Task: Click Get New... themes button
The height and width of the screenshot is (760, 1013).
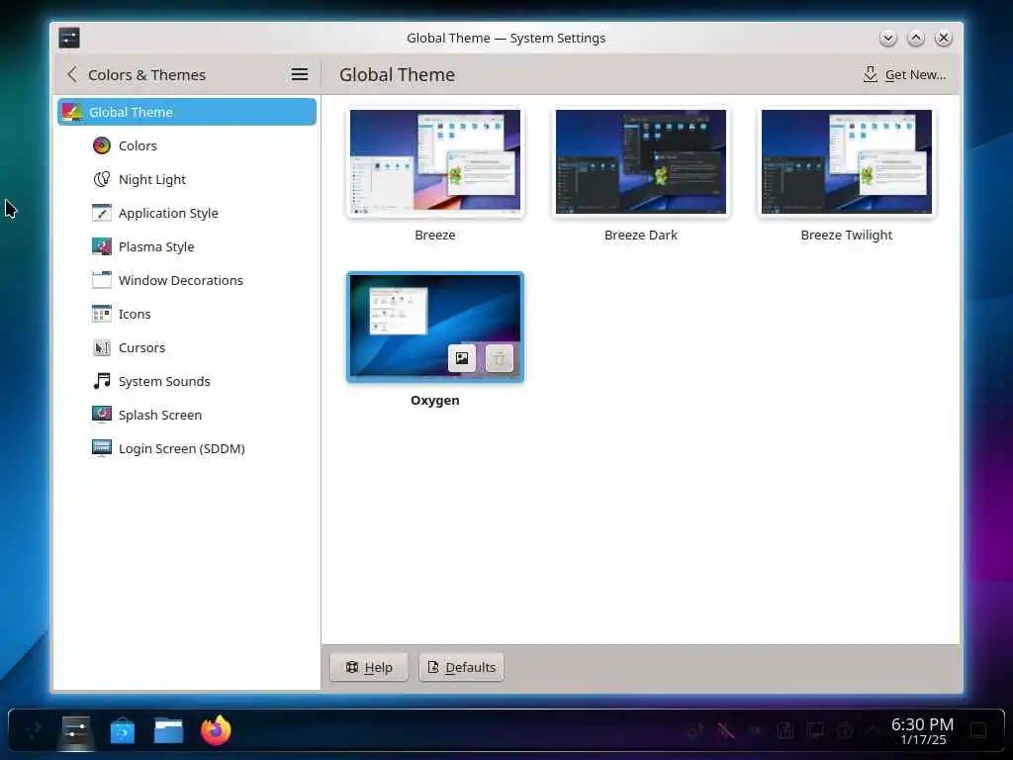Action: point(904,74)
